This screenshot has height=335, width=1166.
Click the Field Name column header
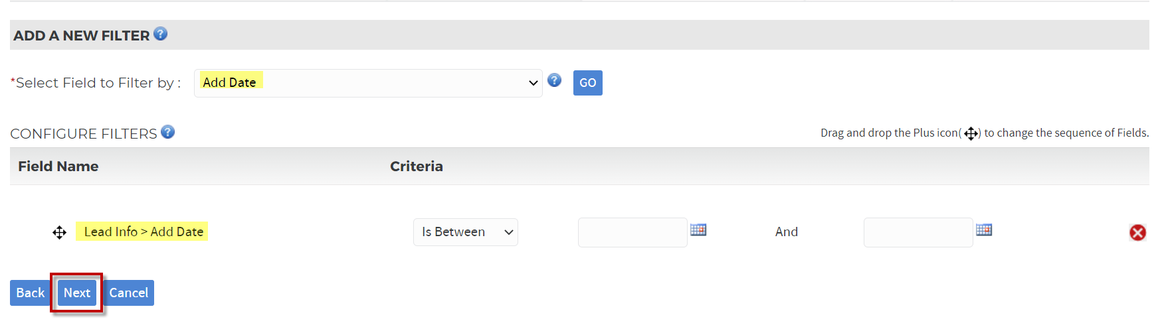[x=58, y=167]
